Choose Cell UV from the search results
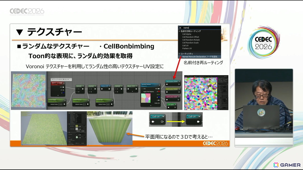Screen dimensions: 303x170 pyautogui.click(x=185, y=46)
